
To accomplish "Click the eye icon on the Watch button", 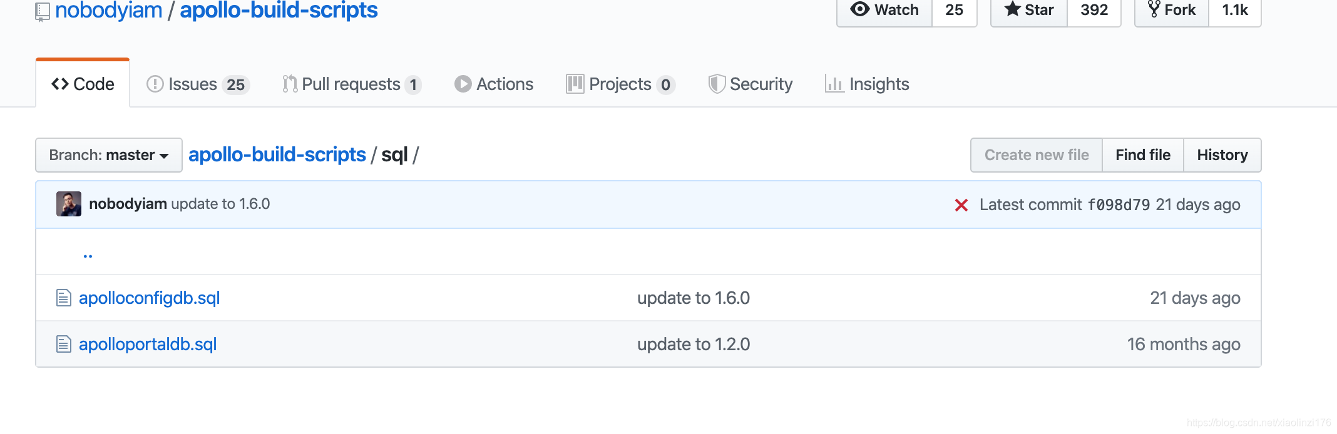I will 860,9.
